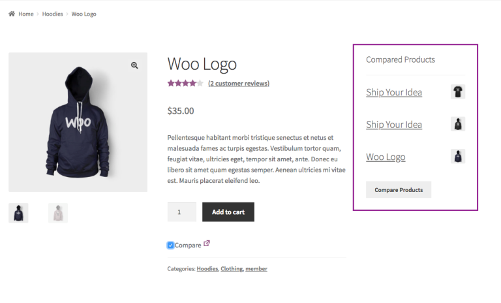Select the light gray hoodie gallery thumbnail
This screenshot has width=501, height=303.
(58, 213)
